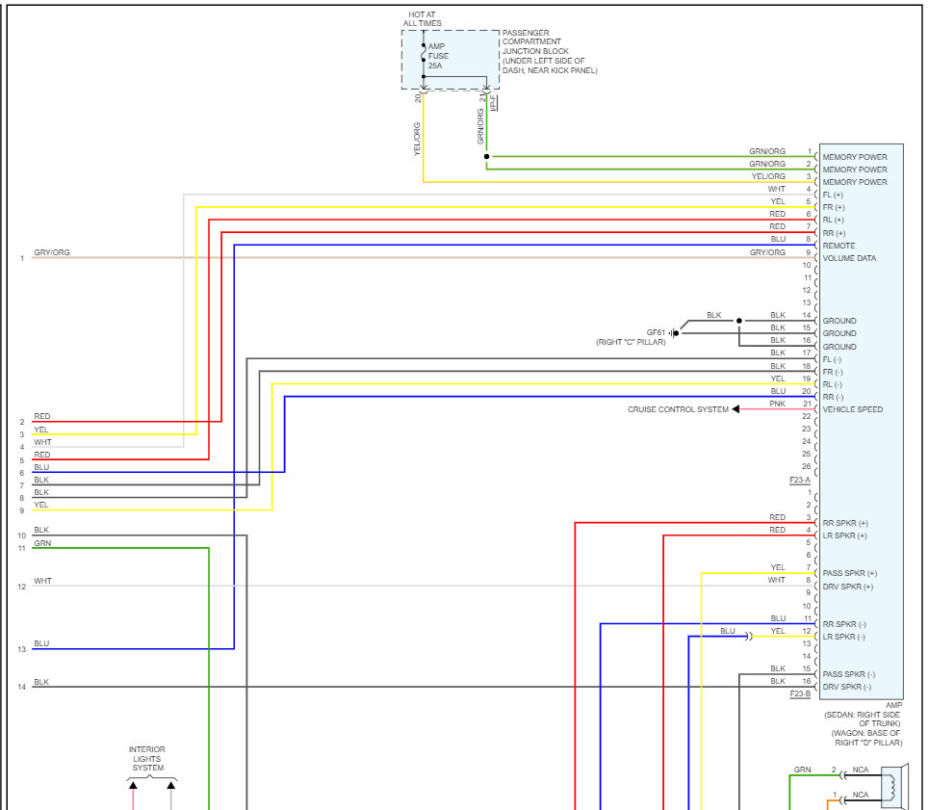Click the 'I/P-F' connector label
This screenshot has height=810, width=929.
click(x=493, y=102)
